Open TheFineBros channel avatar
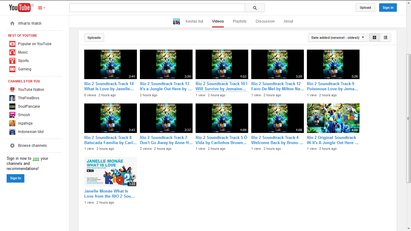This screenshot has height=231, width=411. [12, 98]
